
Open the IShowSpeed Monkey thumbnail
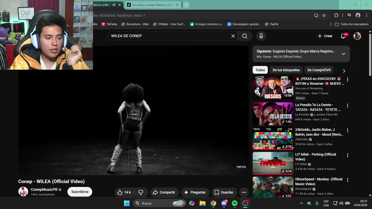point(273,188)
